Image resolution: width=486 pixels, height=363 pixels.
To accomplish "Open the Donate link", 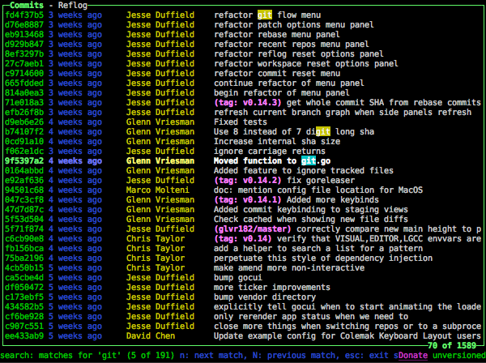I will click(x=413, y=355).
